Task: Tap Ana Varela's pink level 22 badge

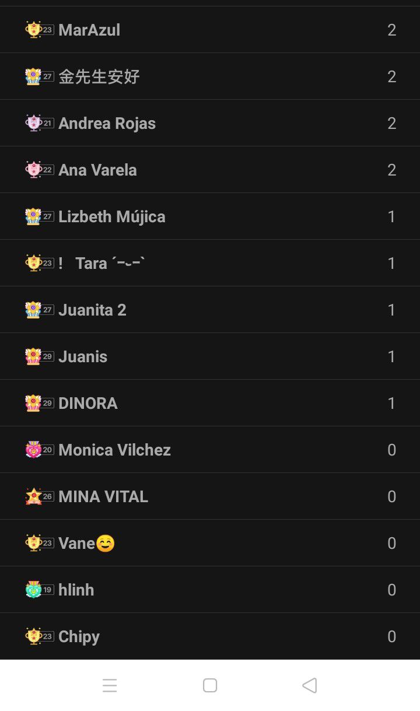Action: pyautogui.click(x=39, y=170)
